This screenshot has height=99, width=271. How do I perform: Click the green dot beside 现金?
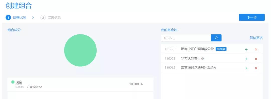click(x=13, y=82)
